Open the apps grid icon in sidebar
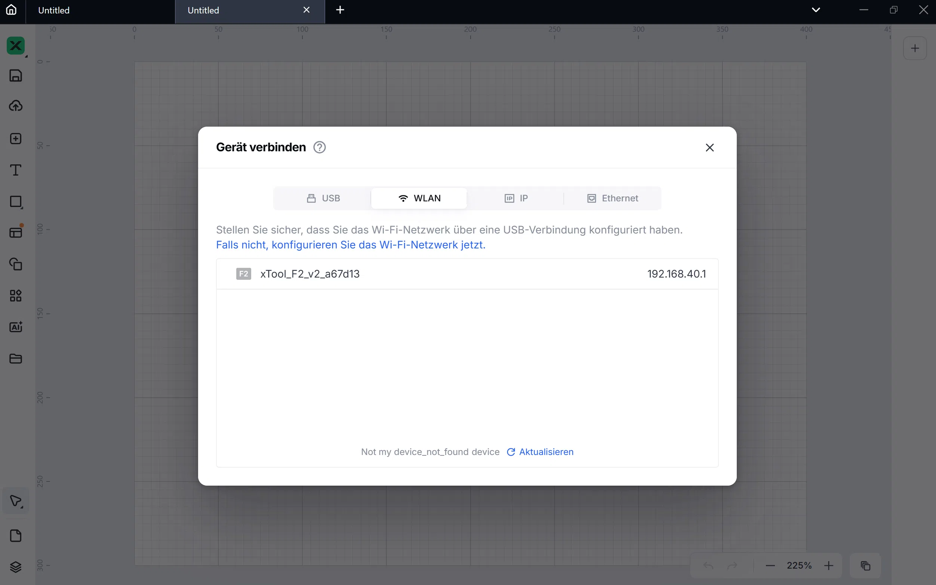Image resolution: width=936 pixels, height=585 pixels. coord(15,295)
